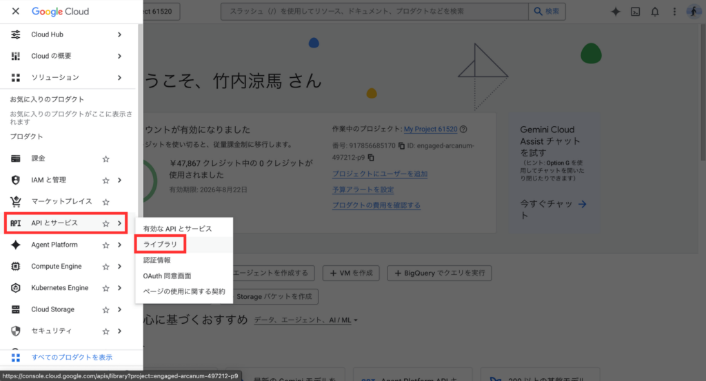Expand Compute Engine submenu chevron

point(119,267)
